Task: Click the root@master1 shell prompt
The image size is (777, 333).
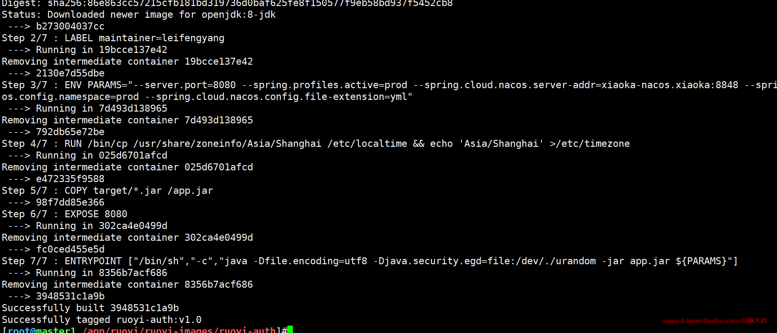Action: (x=144, y=330)
